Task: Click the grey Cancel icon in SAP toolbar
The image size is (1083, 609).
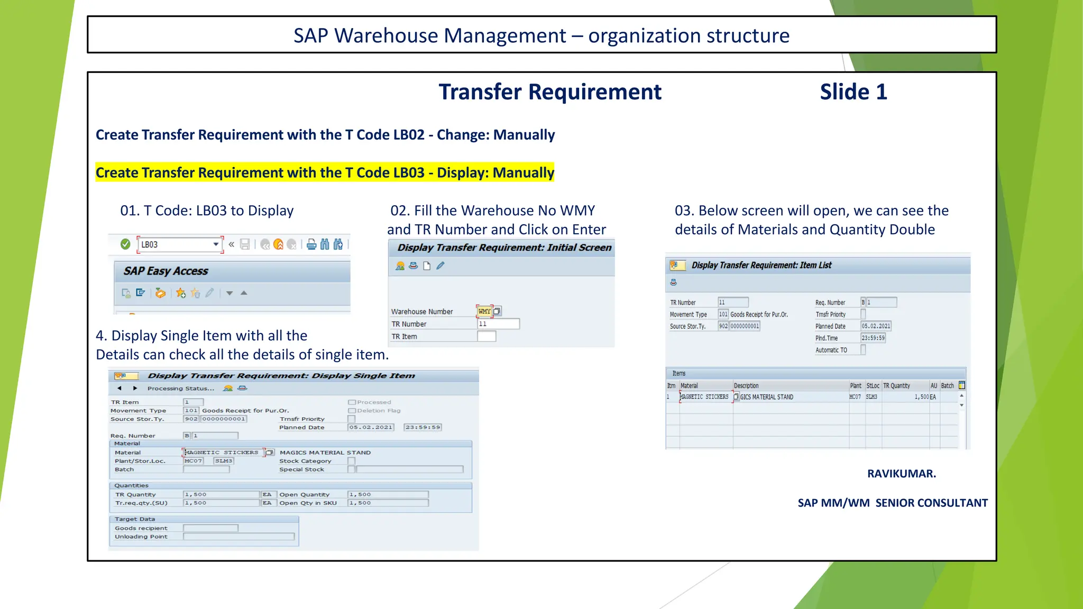Action: tap(291, 244)
